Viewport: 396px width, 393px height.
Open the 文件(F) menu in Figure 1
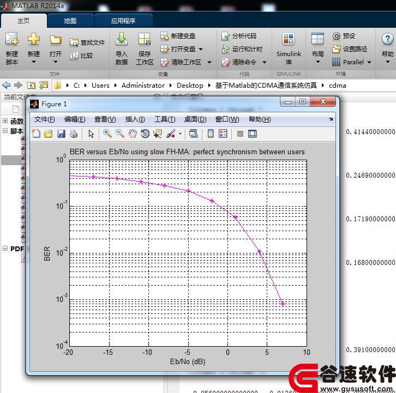(x=44, y=119)
